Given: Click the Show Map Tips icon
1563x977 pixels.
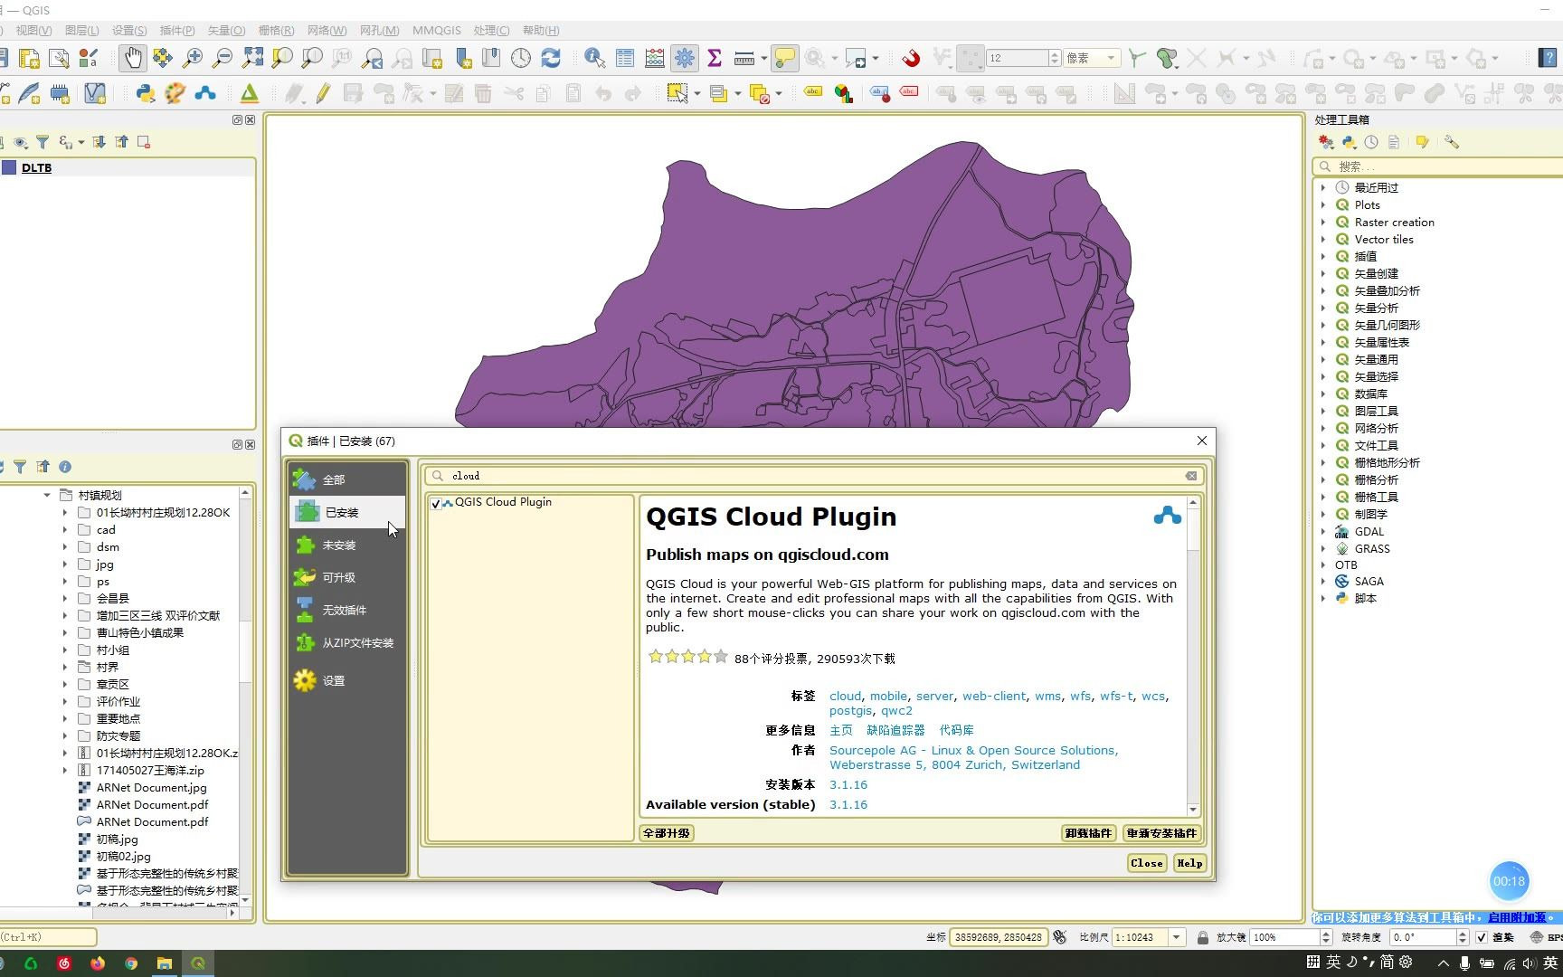Looking at the screenshot, I should [x=785, y=59].
